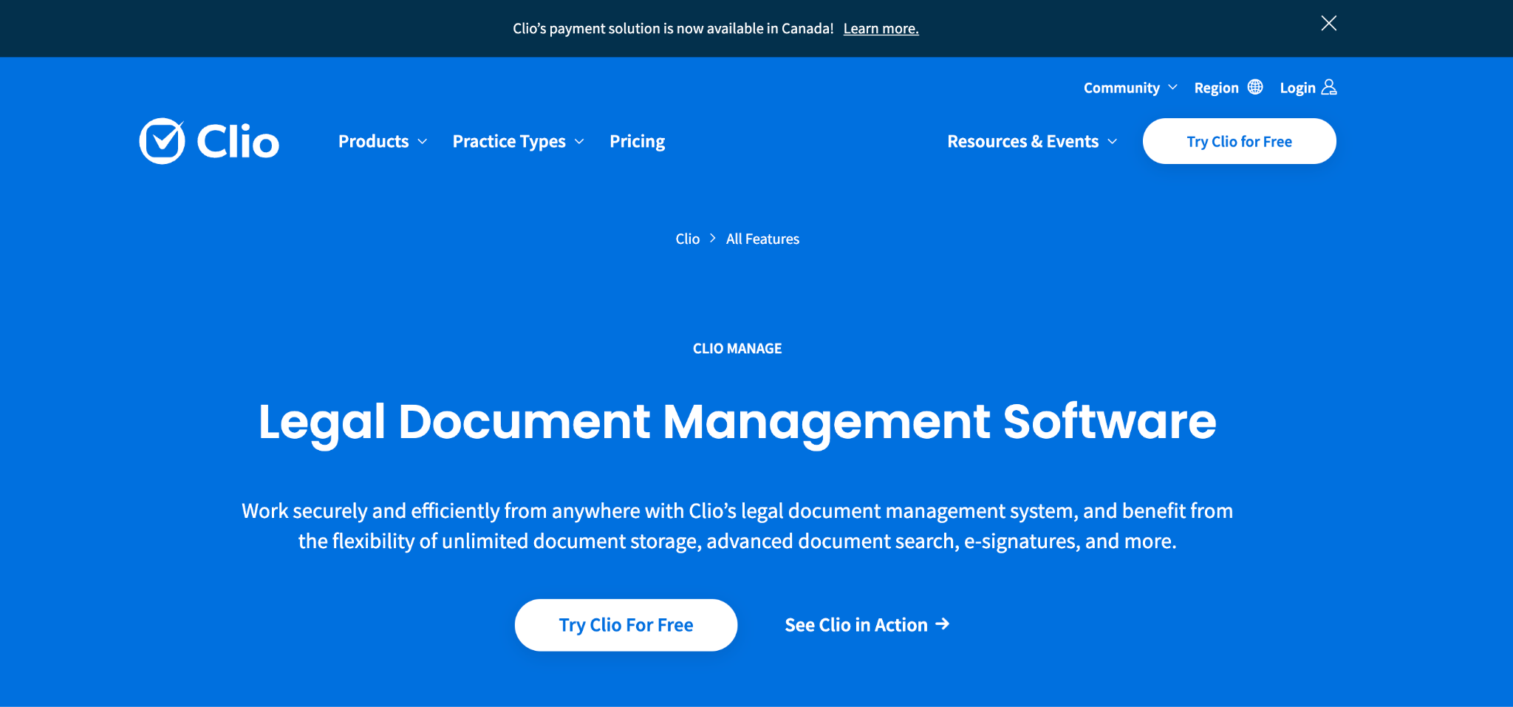The height and width of the screenshot is (707, 1513).
Task: Open the Resources & Events menu
Action: click(x=1022, y=141)
